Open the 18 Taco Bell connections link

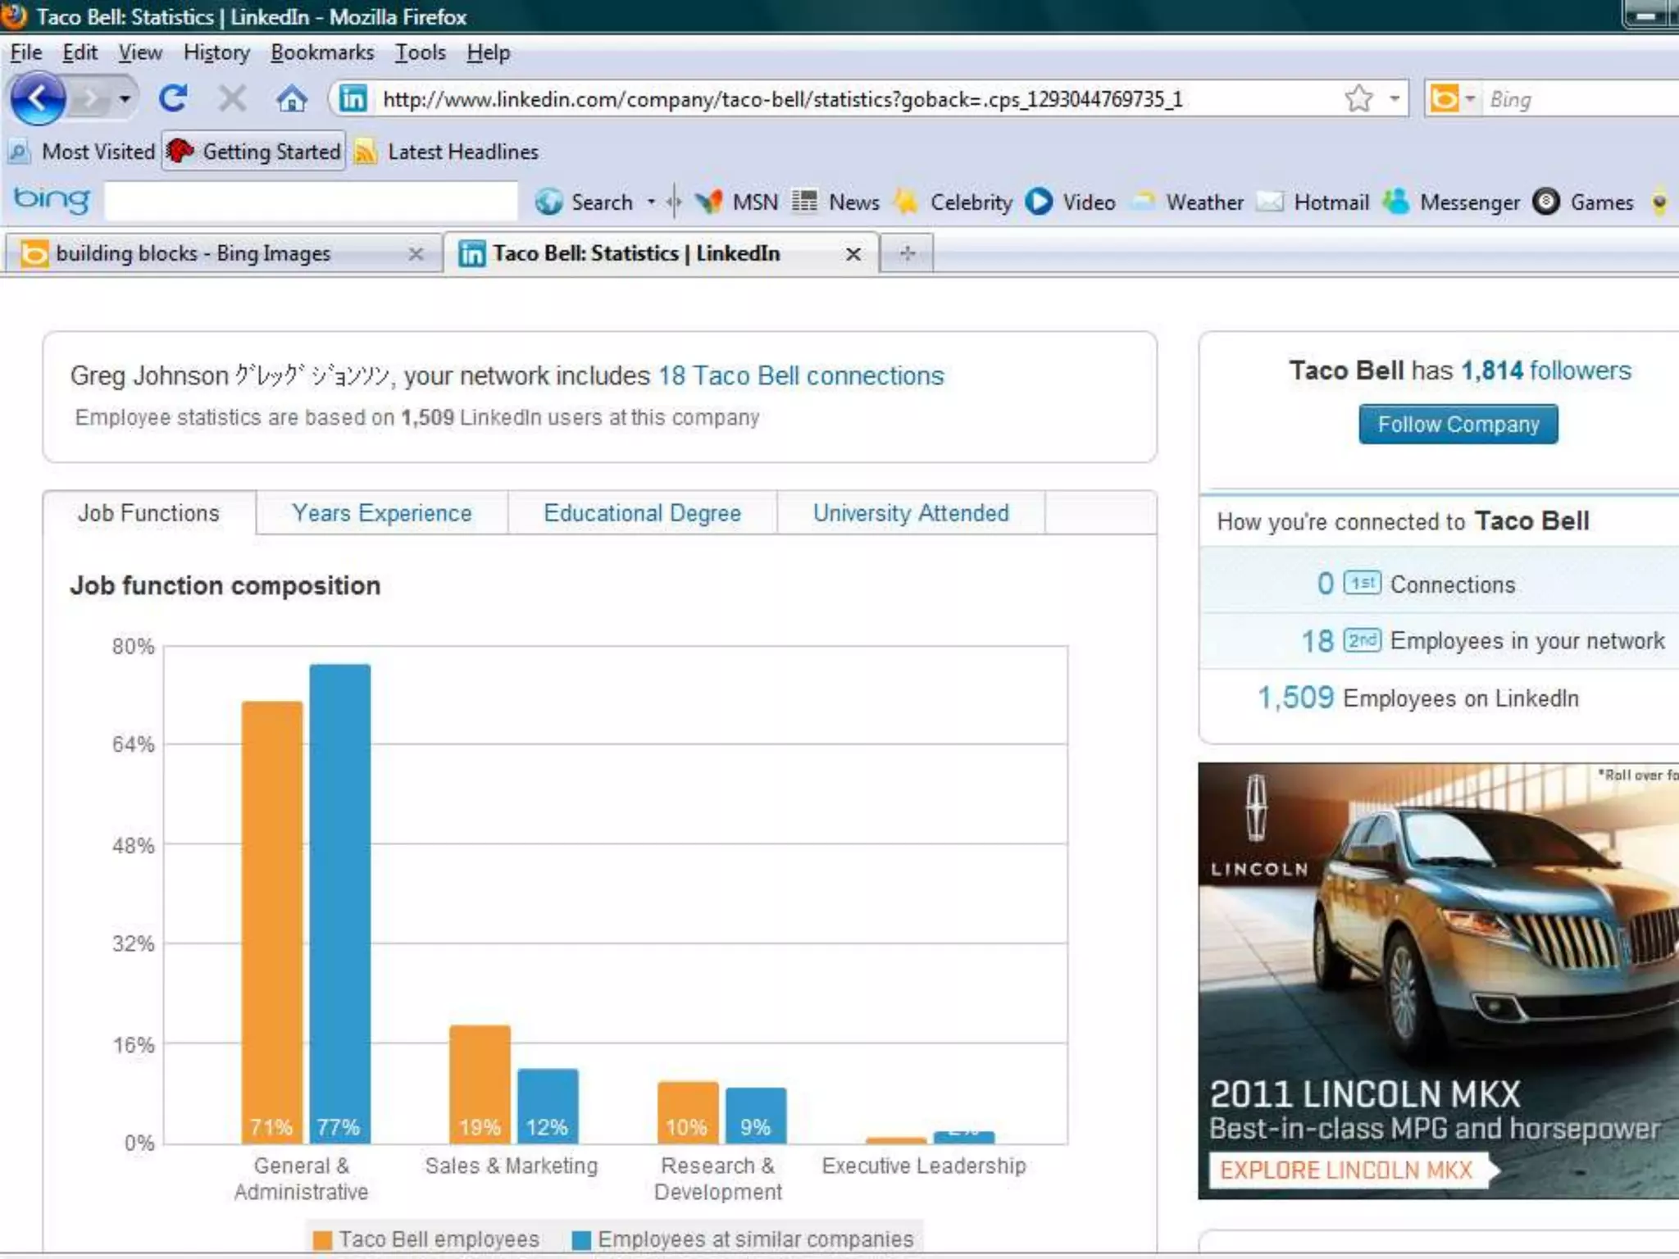[x=801, y=375]
